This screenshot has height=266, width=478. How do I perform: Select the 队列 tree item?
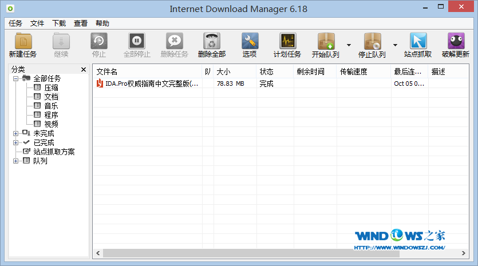click(x=40, y=161)
